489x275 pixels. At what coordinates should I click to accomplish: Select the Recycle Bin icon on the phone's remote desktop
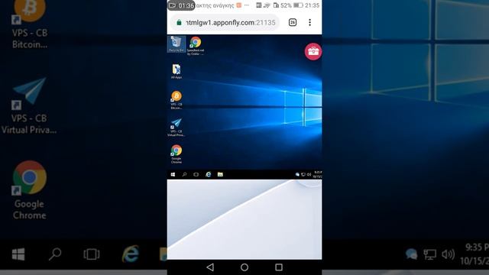point(176,44)
